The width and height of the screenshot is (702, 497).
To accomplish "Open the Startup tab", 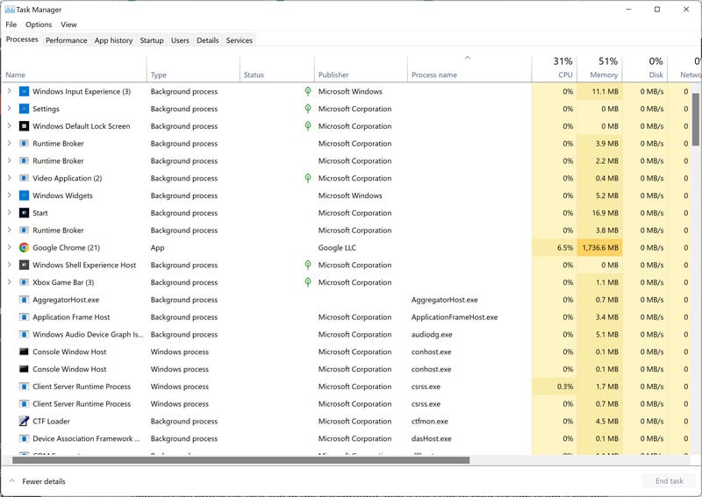I will (152, 40).
